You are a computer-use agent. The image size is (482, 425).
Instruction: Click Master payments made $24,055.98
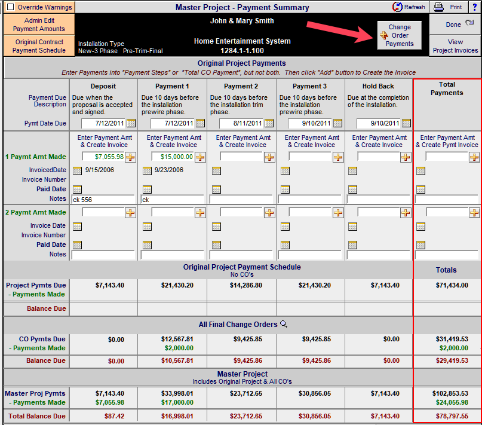[452, 402]
